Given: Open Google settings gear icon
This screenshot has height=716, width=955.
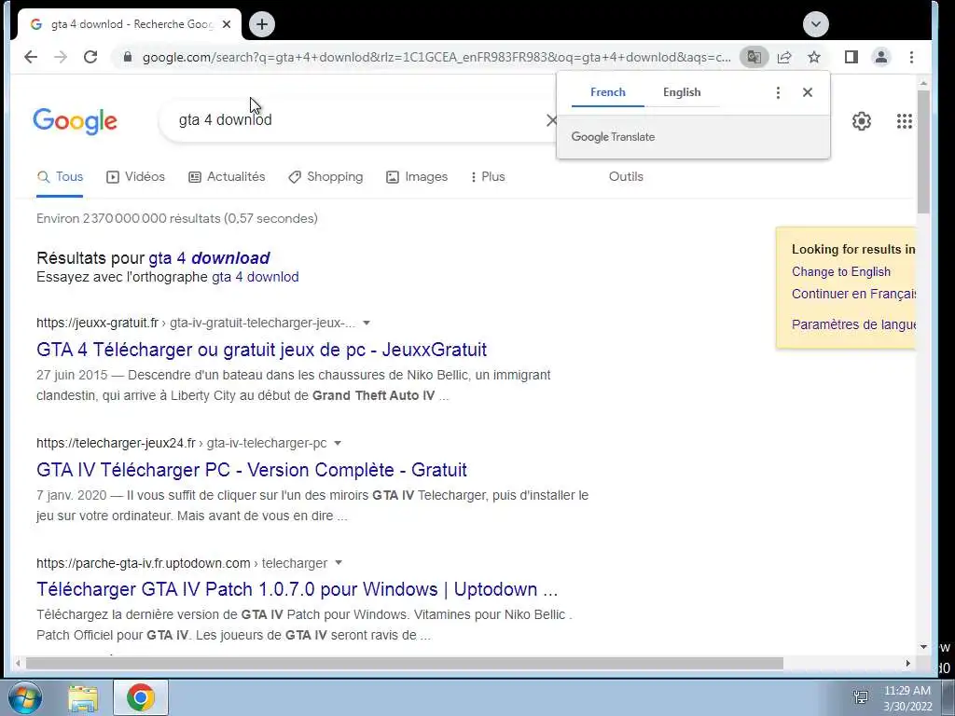Looking at the screenshot, I should point(861,121).
